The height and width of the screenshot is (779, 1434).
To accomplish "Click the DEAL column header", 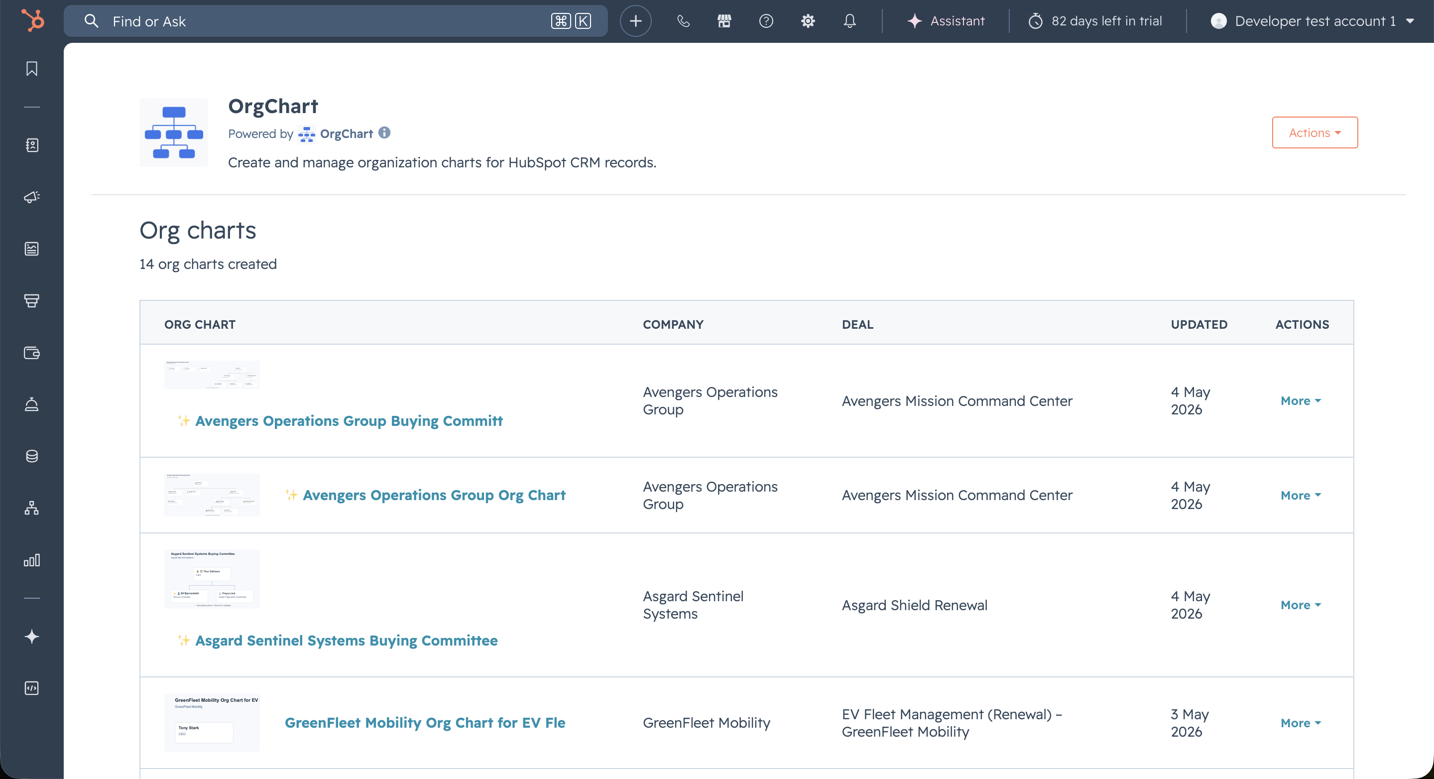I will click(x=857, y=325).
